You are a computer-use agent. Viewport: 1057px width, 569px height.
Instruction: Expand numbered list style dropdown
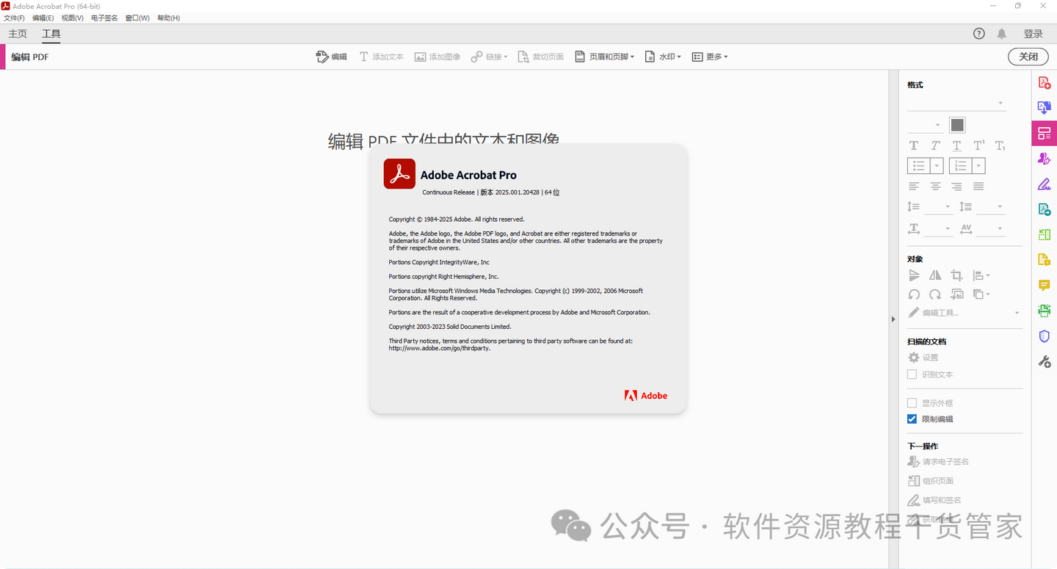coord(978,166)
